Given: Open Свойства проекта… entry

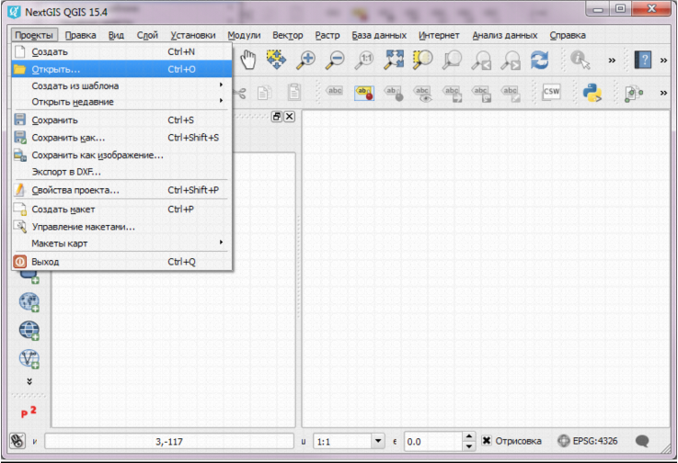Looking at the screenshot, I should pos(121,190).
